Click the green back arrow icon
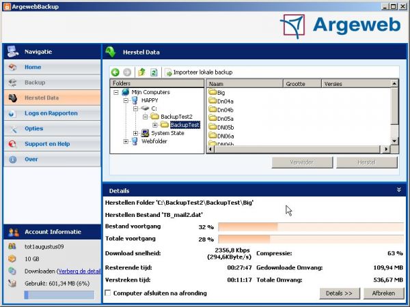The height and width of the screenshot is (307, 410). [115, 72]
